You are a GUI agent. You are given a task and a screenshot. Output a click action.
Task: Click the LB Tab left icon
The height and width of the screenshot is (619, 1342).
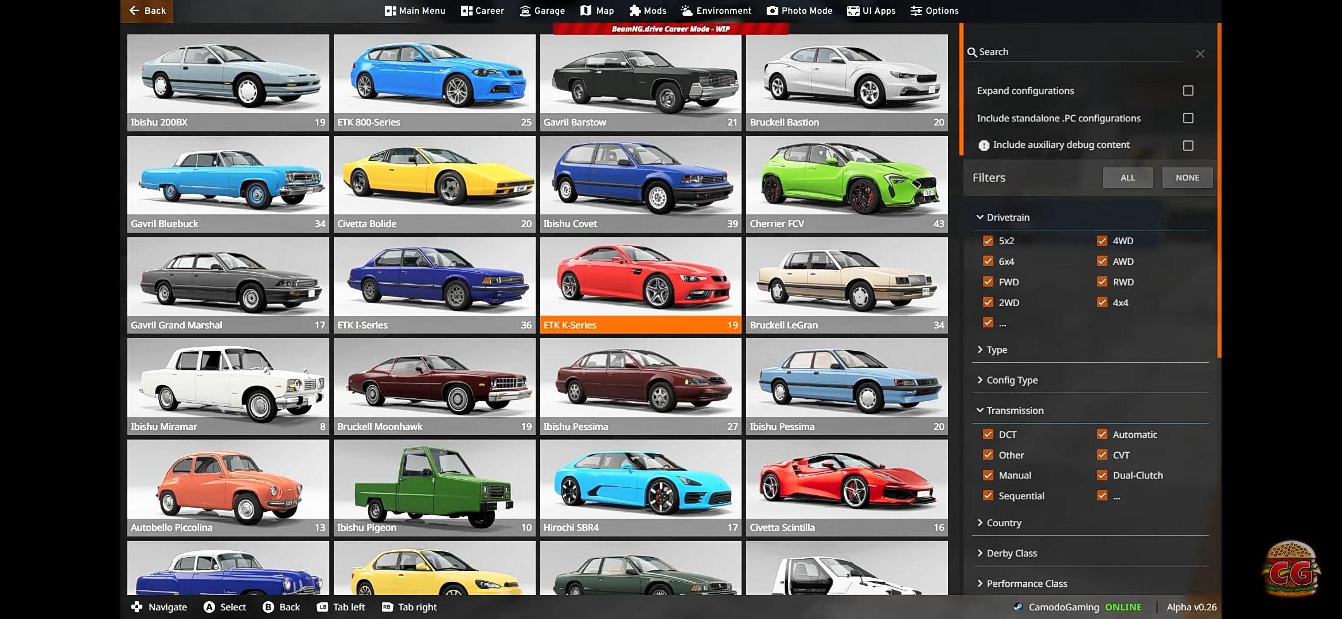tap(322, 607)
